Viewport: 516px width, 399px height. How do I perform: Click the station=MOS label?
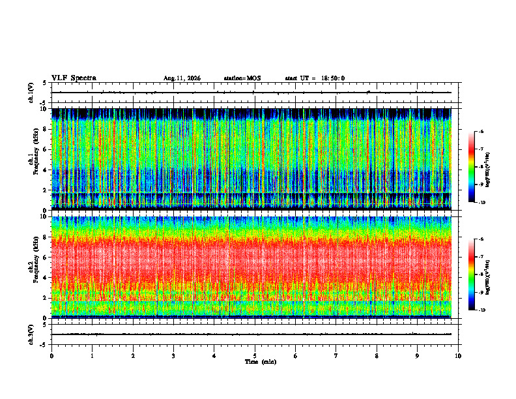tap(242, 78)
